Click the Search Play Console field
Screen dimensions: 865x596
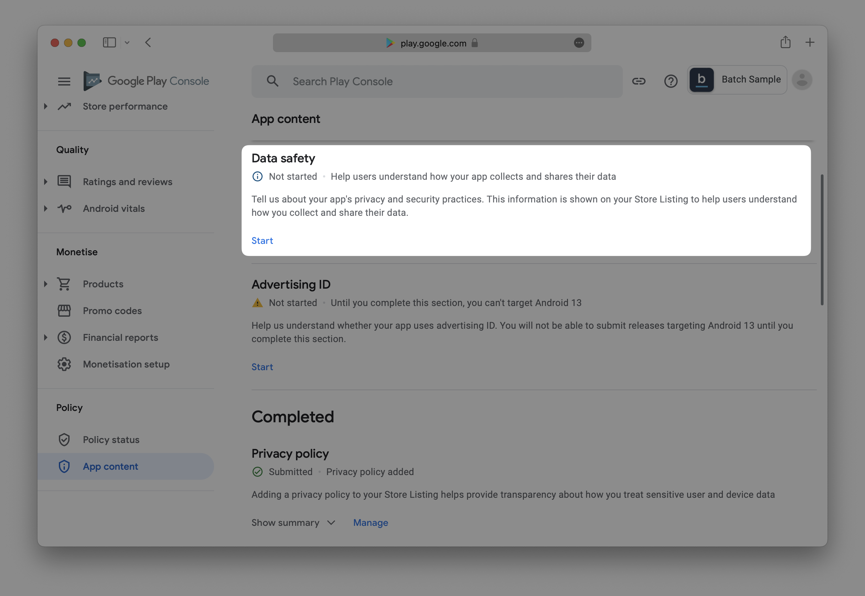tap(437, 82)
